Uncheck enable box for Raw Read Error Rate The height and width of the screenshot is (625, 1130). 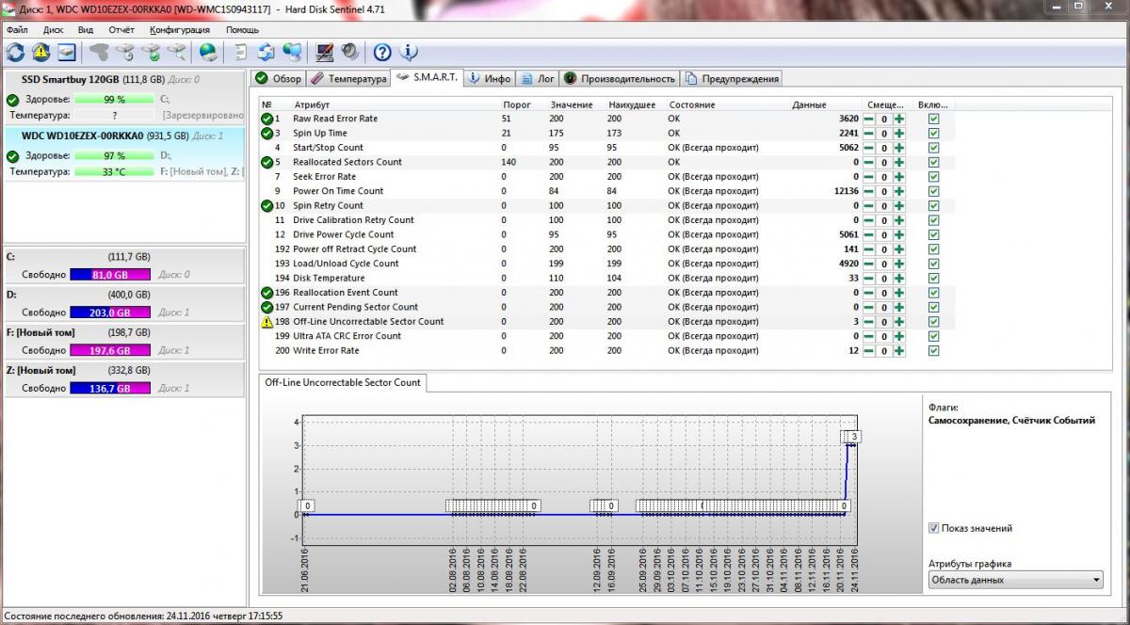click(x=933, y=119)
